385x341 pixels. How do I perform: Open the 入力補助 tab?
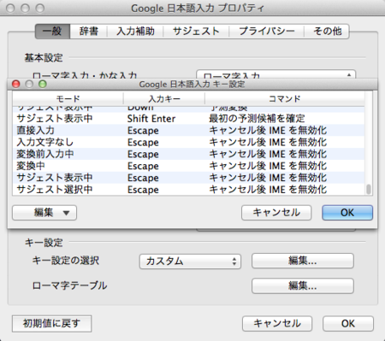tap(135, 31)
